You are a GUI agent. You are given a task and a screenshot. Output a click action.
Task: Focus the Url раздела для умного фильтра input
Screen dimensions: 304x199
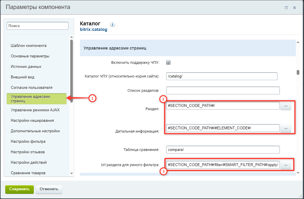point(223,165)
